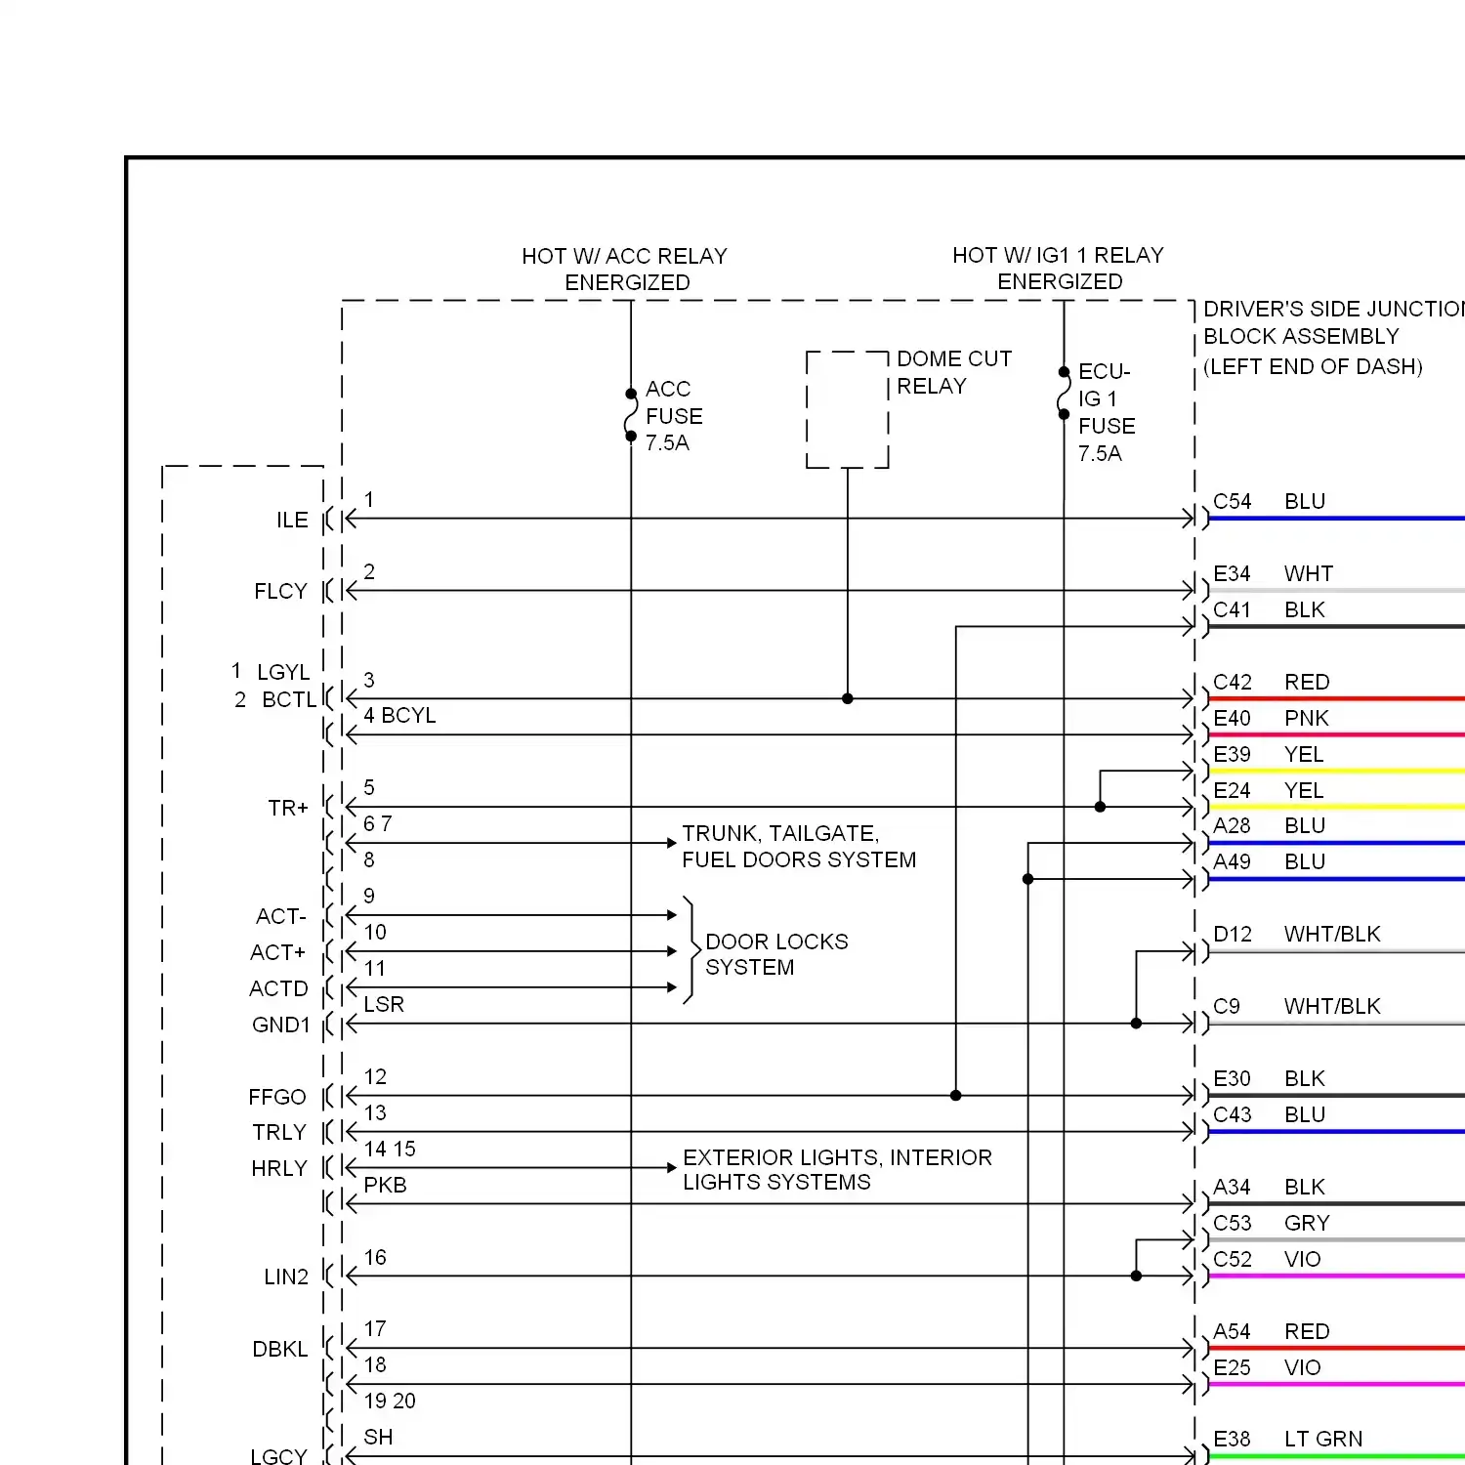Click connector pin C42 RED
The image size is (1465, 1465).
click(x=1272, y=682)
